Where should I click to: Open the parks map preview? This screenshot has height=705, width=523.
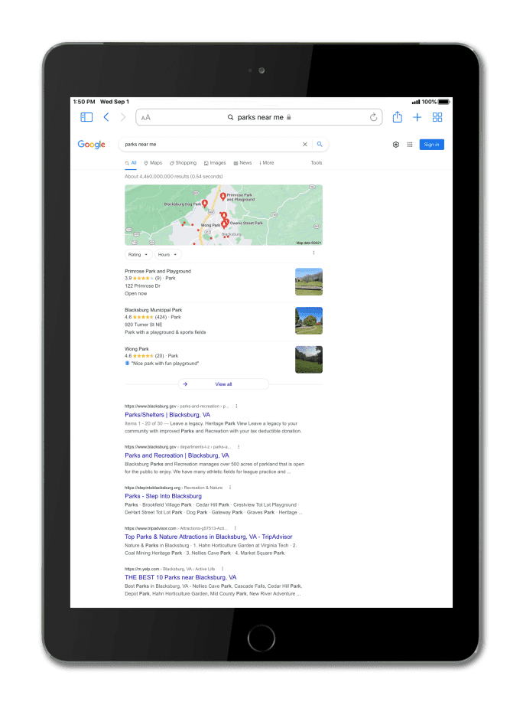pyautogui.click(x=223, y=215)
